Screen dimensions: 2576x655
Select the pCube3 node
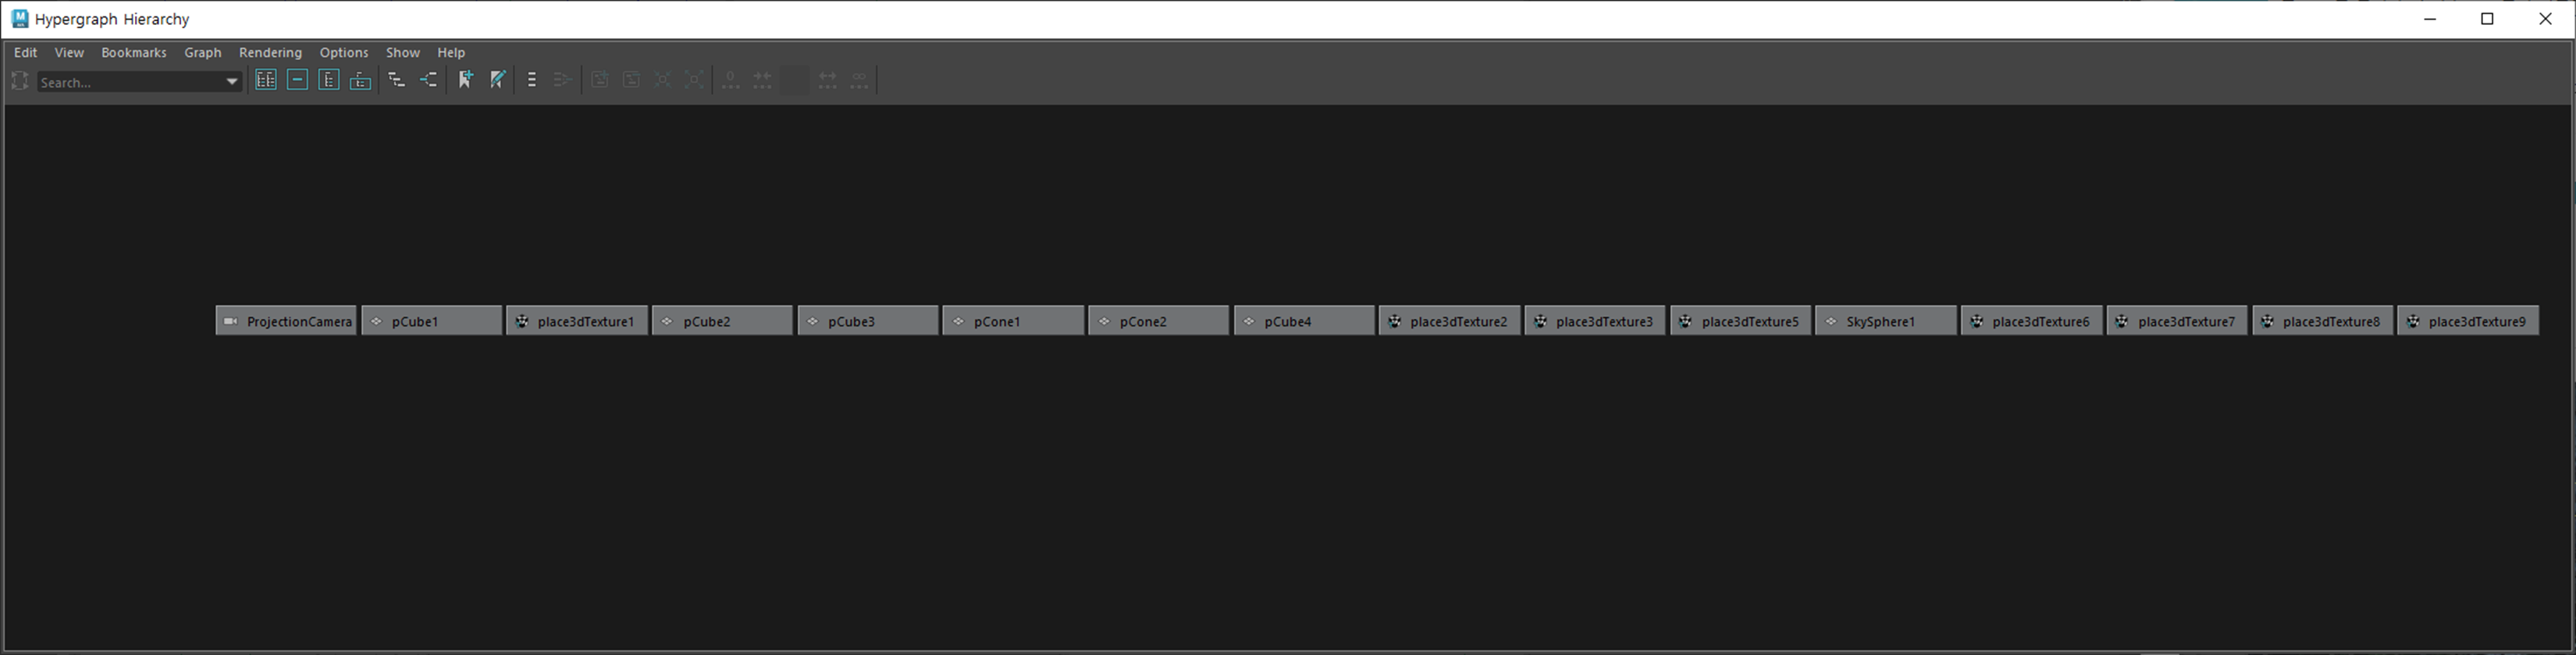pos(868,320)
